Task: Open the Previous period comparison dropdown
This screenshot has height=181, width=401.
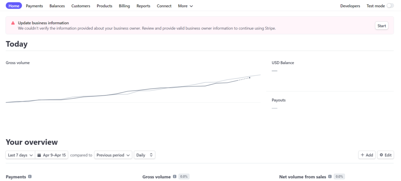Action: tap(113, 155)
